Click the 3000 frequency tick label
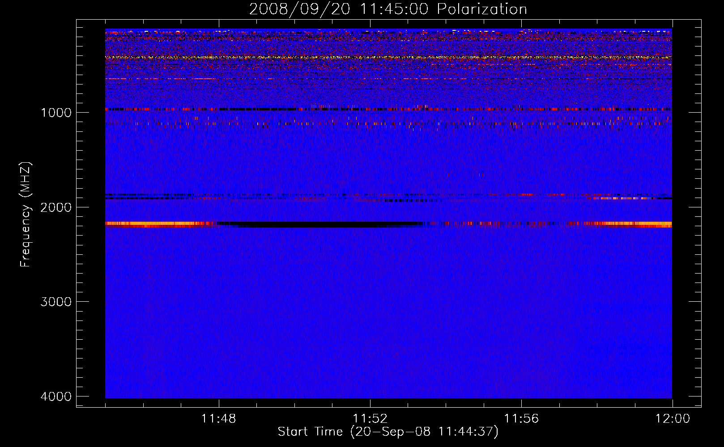This screenshot has height=447, width=724. point(56,301)
